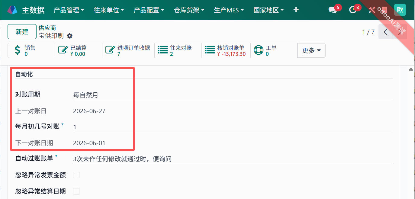The image size is (415, 199).
Task: Open 往来单位 menu
Action: 109,10
